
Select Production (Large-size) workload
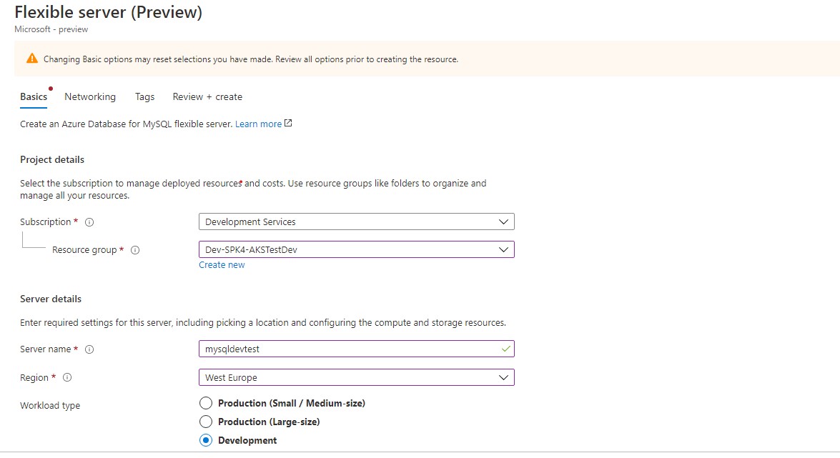pyautogui.click(x=205, y=422)
